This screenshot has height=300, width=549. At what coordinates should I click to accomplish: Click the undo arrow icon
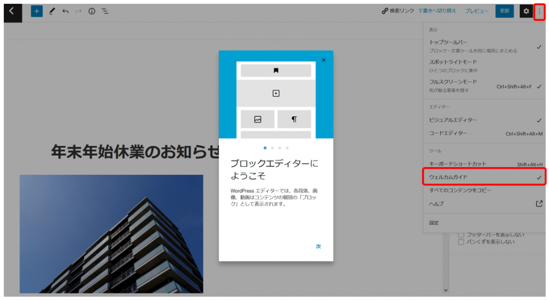click(65, 11)
